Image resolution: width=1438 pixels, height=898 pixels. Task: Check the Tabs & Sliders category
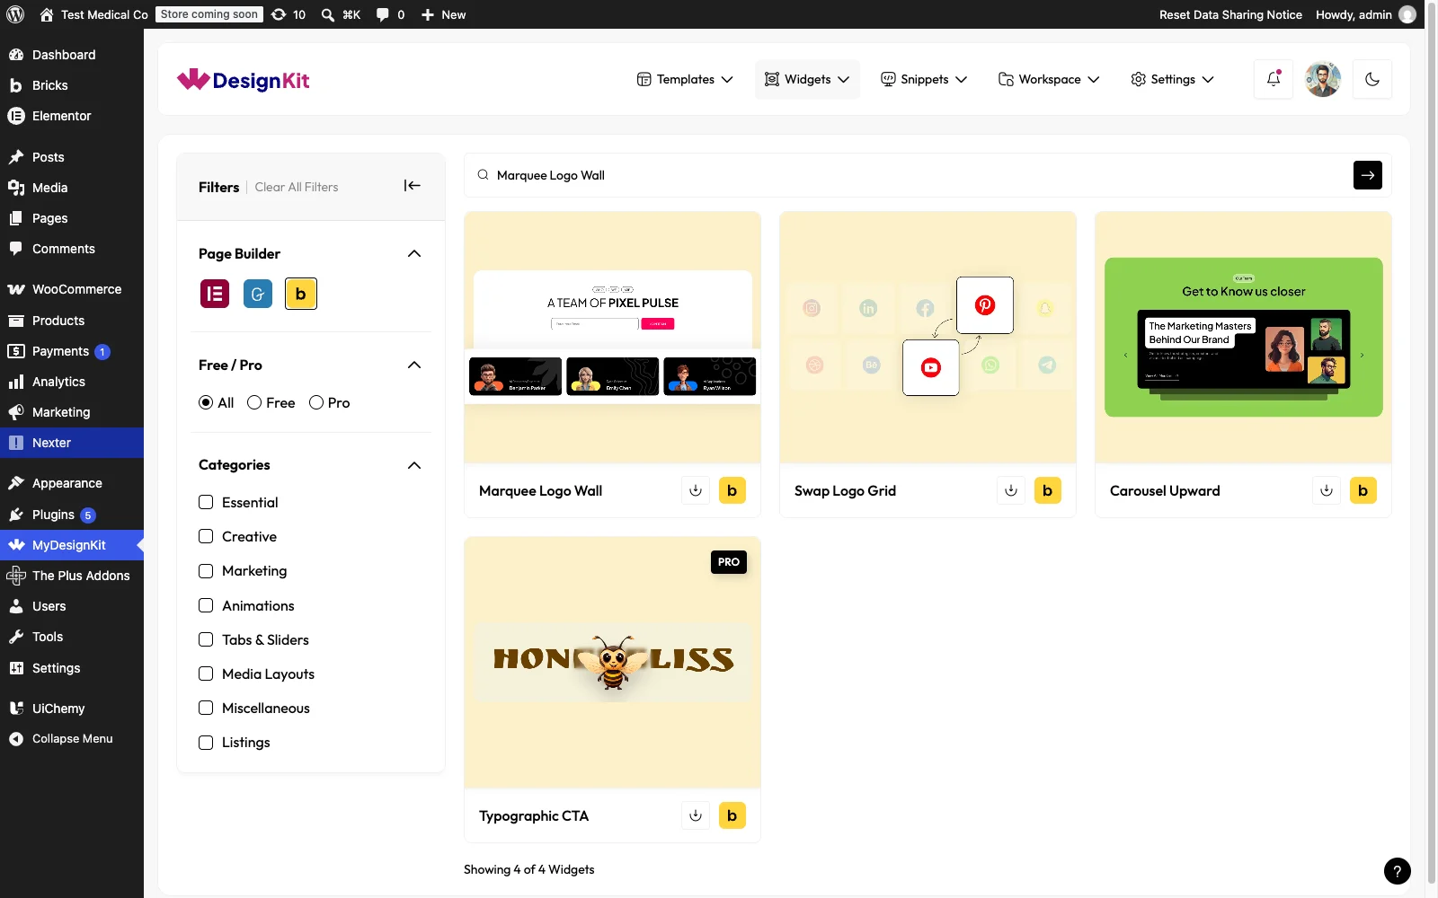pos(206,639)
